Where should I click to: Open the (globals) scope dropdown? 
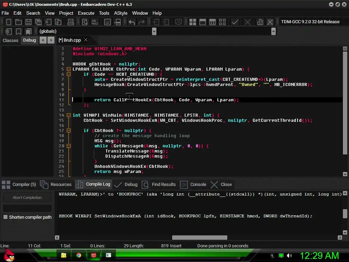click(x=154, y=31)
